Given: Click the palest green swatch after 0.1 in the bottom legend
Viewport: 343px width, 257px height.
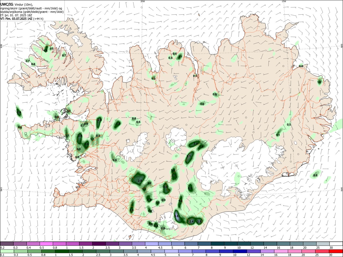Looking at the screenshot, I should (x=7, y=251).
